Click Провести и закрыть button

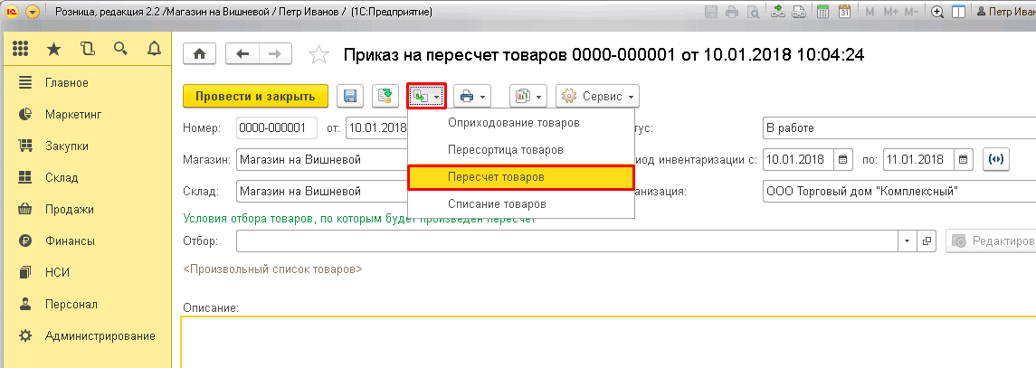[x=255, y=96]
